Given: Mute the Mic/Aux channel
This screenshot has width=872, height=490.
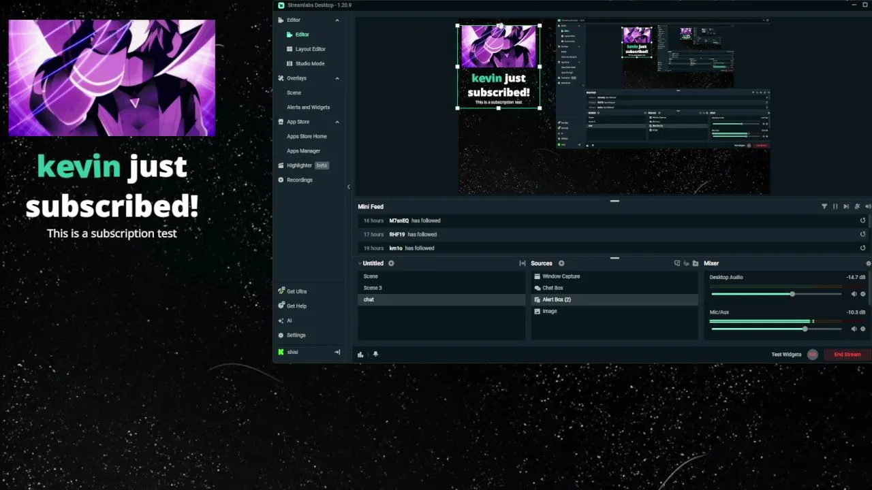Looking at the screenshot, I should [x=854, y=329].
